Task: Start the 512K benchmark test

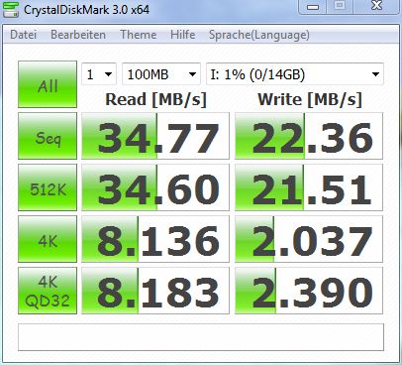Action: (48, 187)
